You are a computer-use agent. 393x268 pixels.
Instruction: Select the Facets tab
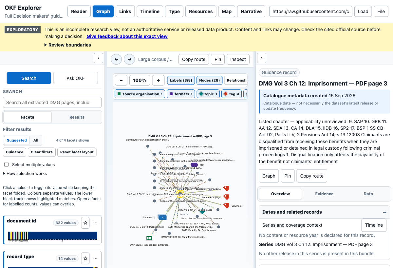pyautogui.click(x=28, y=117)
